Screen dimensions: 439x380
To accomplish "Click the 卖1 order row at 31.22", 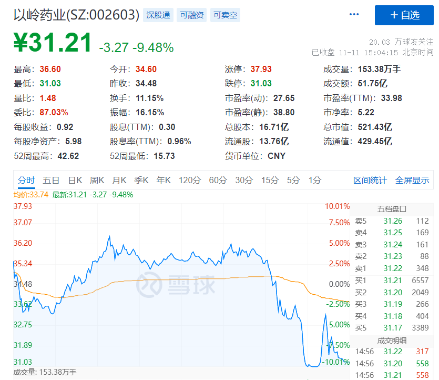I will pyautogui.click(x=392, y=268).
